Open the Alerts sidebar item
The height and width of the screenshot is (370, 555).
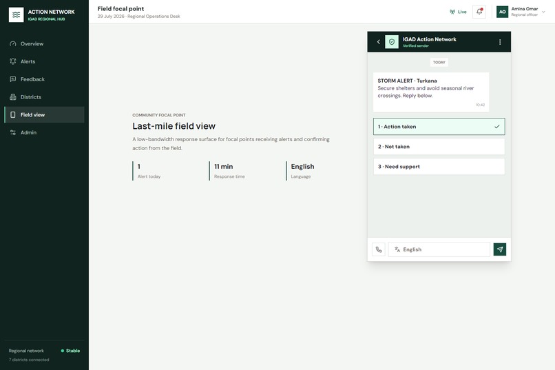click(x=44, y=61)
